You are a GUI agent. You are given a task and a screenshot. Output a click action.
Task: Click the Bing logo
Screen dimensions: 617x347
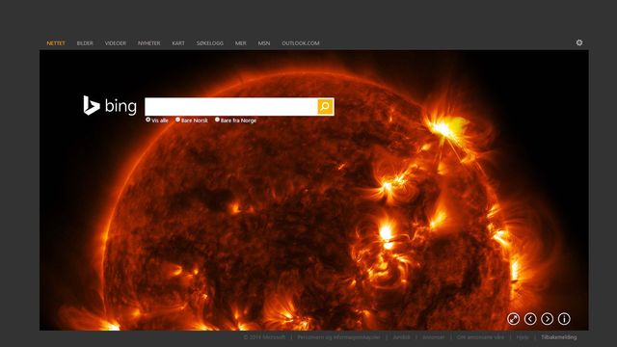(x=110, y=106)
